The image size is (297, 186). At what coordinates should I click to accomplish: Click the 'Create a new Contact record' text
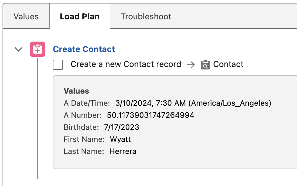126,64
